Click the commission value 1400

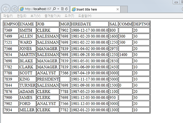[123, 55]
